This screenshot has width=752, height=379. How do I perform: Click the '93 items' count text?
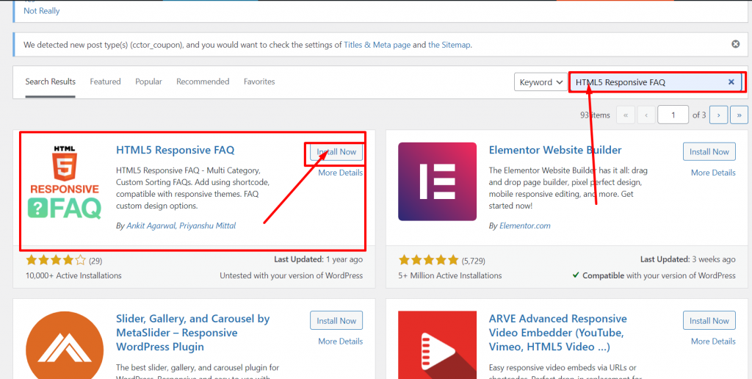tap(595, 115)
